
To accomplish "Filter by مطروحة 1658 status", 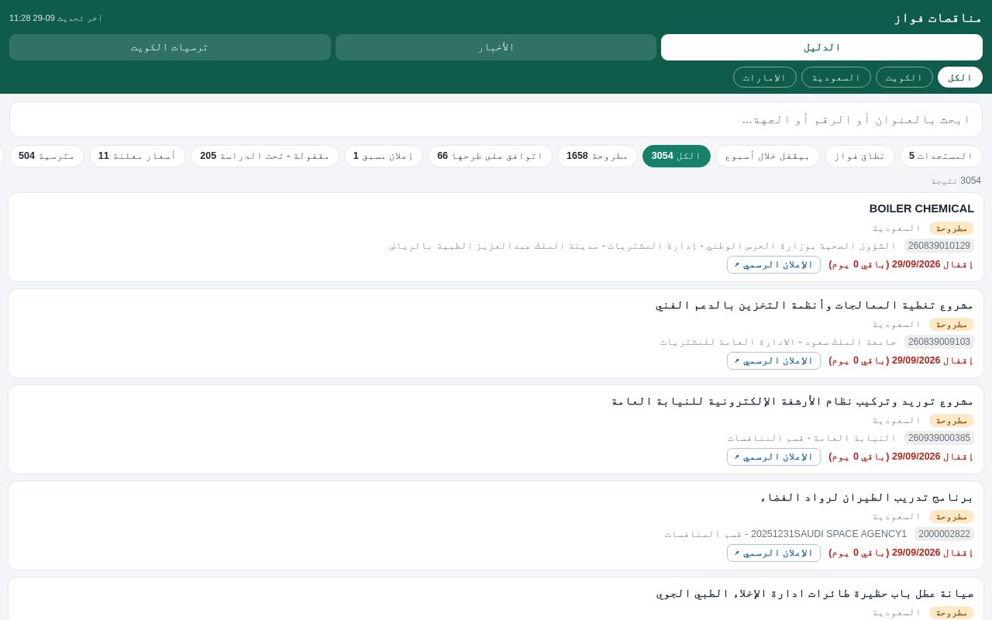I will [598, 156].
